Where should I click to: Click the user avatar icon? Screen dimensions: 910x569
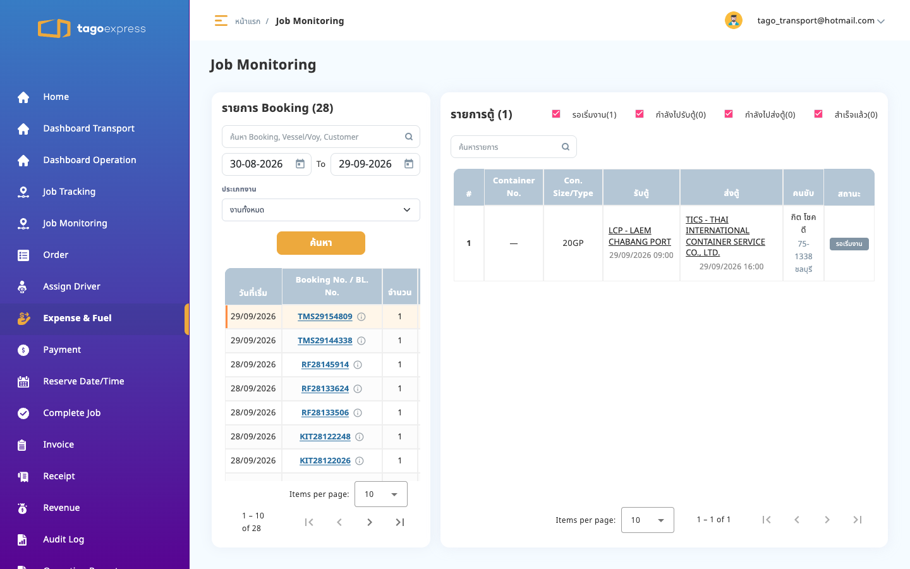coord(733,20)
